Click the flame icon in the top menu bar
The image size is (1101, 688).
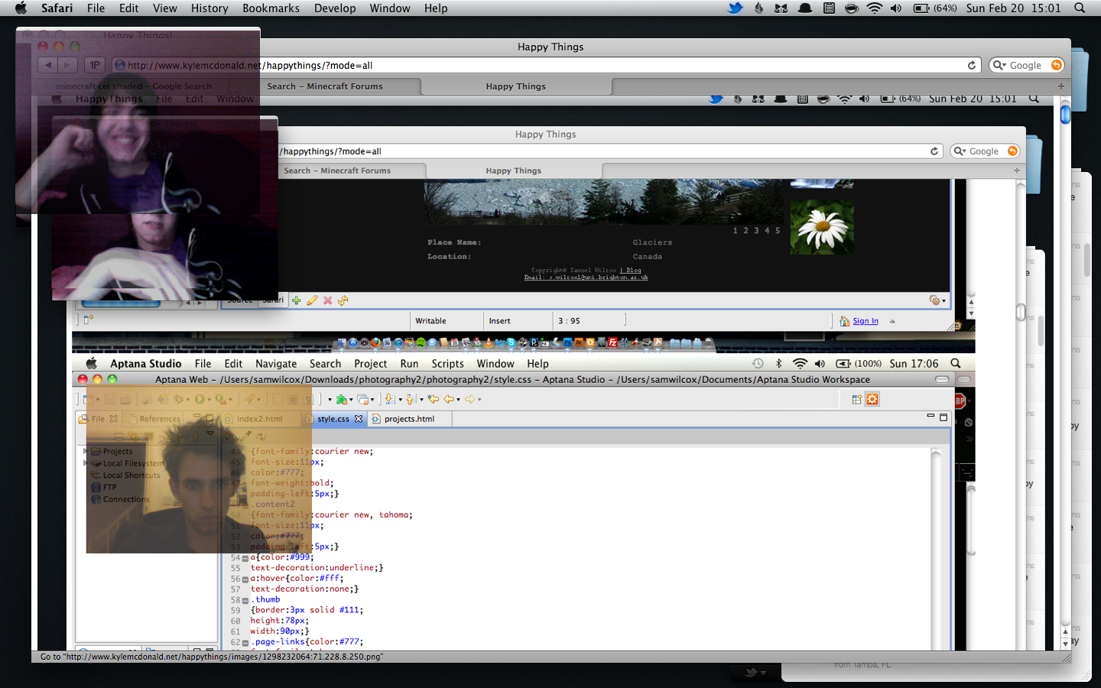coord(758,8)
